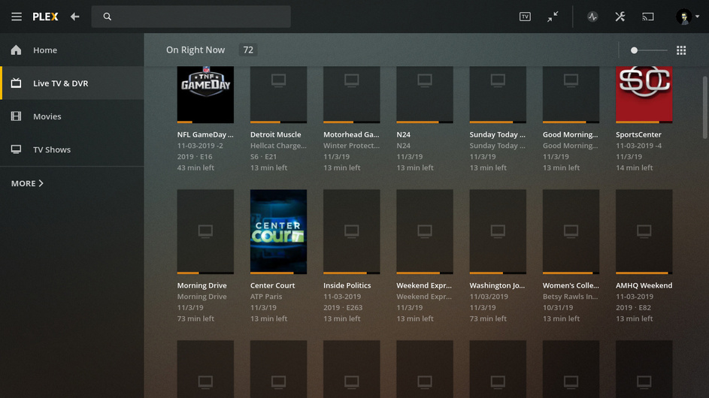Open N24 placeholder thumbnail
This screenshot has width=709, height=398.
coord(425,95)
